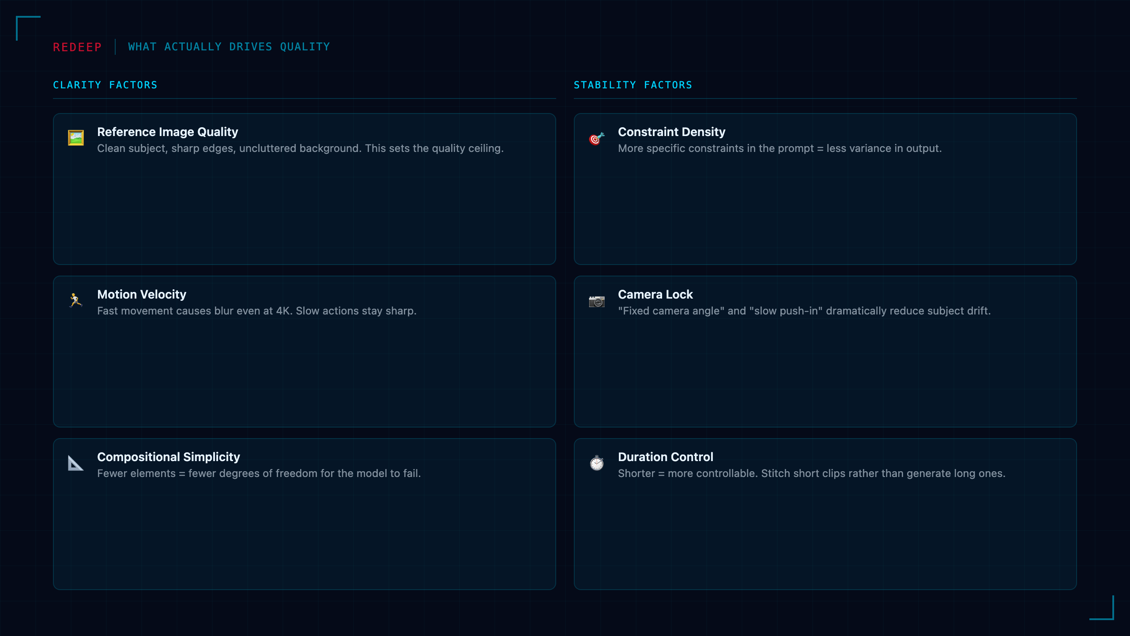Select the Motion Velocity card heading
The image size is (1130, 636).
click(142, 294)
